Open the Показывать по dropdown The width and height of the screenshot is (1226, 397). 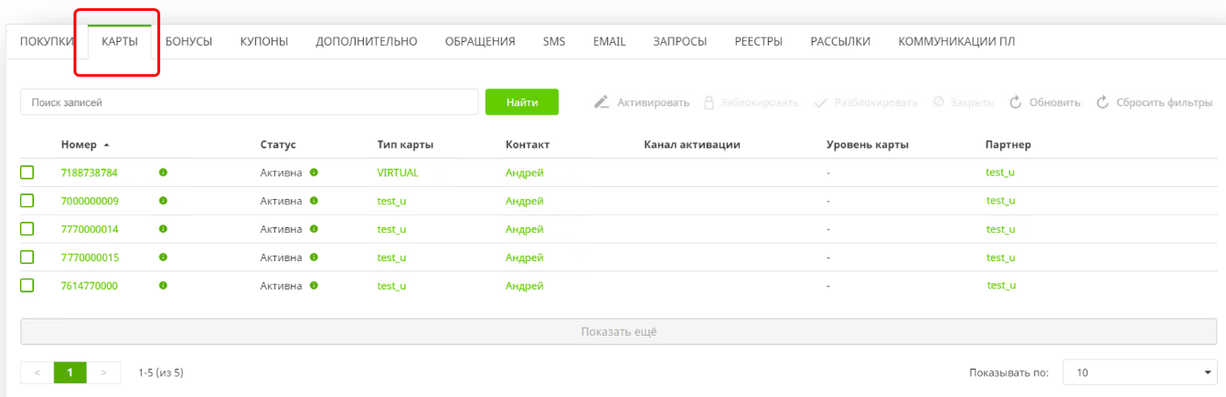[x=1139, y=372]
